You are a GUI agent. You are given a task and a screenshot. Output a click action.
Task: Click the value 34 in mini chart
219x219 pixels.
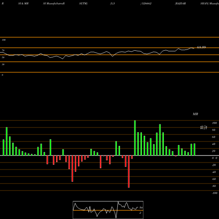tap(141, 208)
